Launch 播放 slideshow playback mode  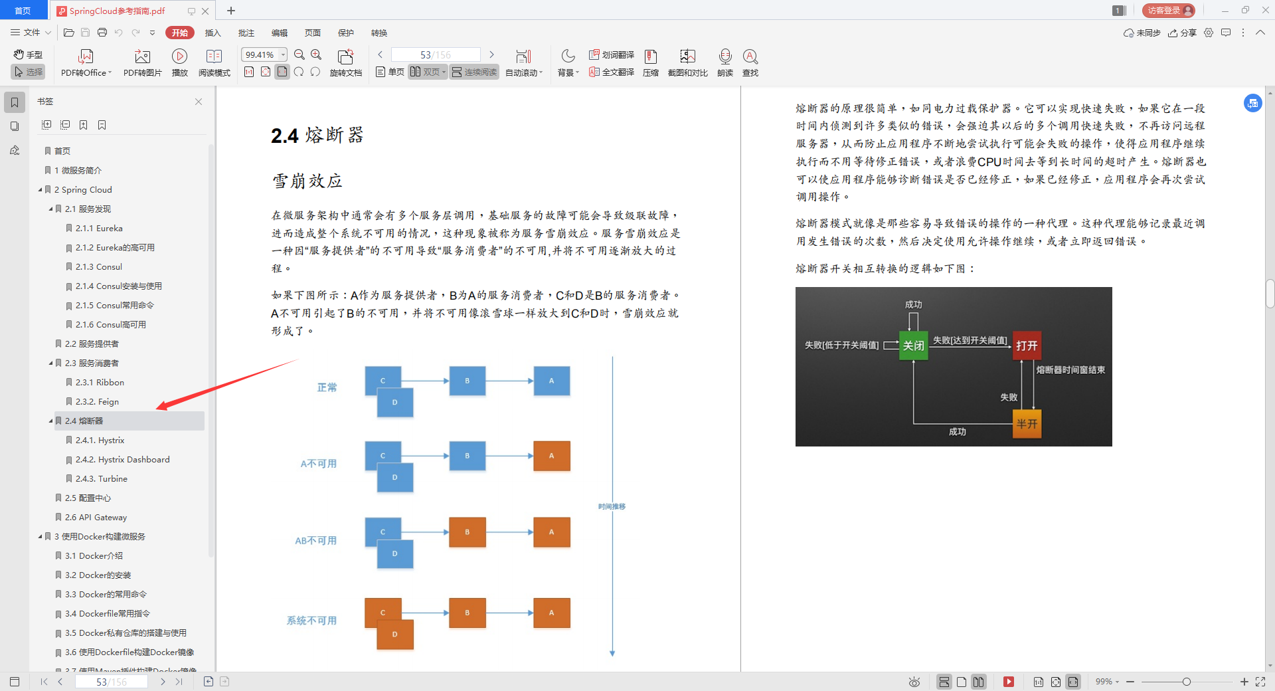[180, 62]
